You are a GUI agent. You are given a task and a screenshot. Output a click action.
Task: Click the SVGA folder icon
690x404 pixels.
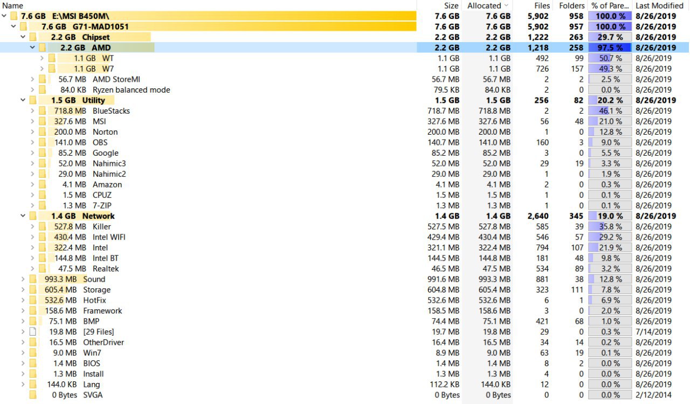[x=33, y=395]
